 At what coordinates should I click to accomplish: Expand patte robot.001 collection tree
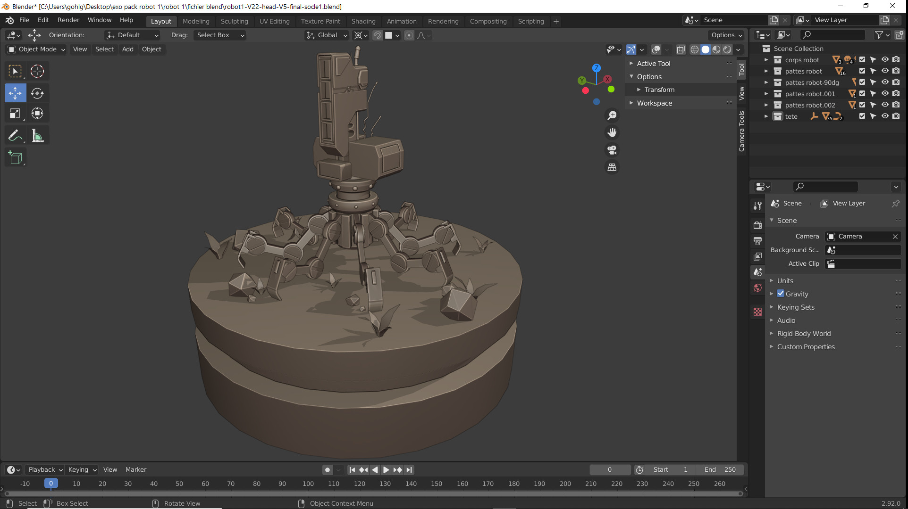click(x=766, y=94)
